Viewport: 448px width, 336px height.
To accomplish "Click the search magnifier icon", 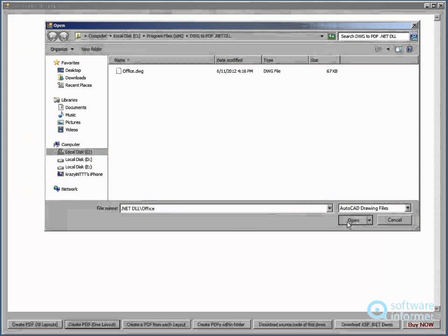I will (x=413, y=36).
